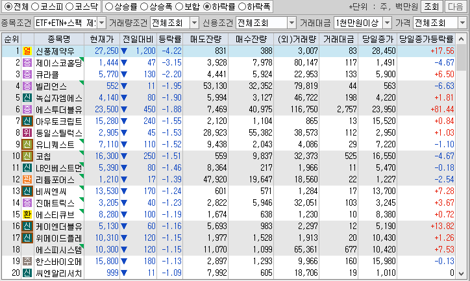Image resolution: width=470 pixels, height=281 pixels.
Task: Sort by the 당일종가등락률 column header
Action: pos(427,39)
